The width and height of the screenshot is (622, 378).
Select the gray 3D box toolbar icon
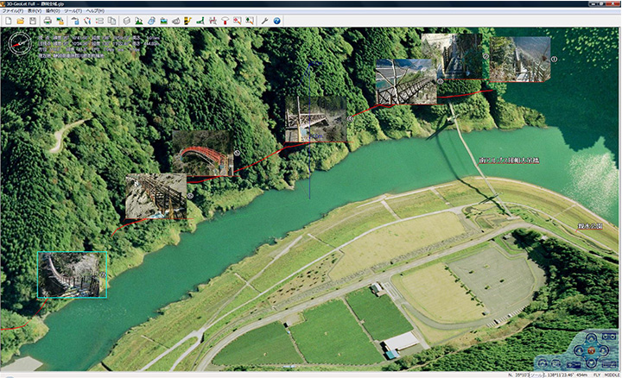coord(126,21)
